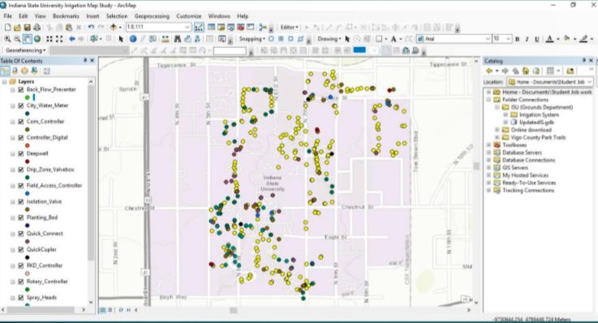Image resolution: width=598 pixels, height=323 pixels.
Task: Expand the GIS Servers node
Action: click(x=489, y=168)
